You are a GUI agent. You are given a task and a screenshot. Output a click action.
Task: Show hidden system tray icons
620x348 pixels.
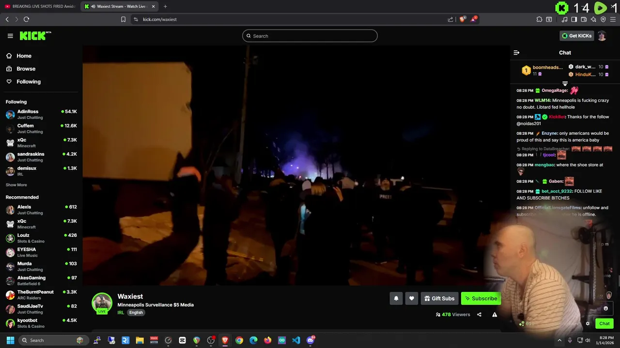559,340
